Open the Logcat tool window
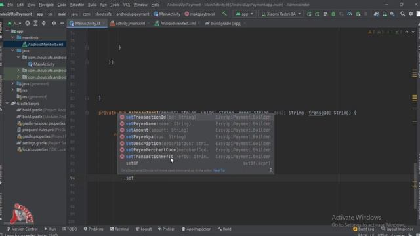420x236 pixels. [x=144, y=229]
